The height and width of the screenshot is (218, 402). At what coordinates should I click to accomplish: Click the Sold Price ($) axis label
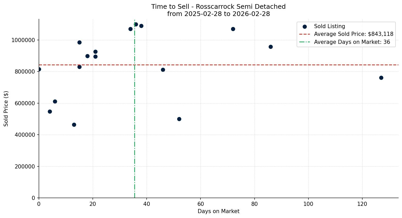6,109
